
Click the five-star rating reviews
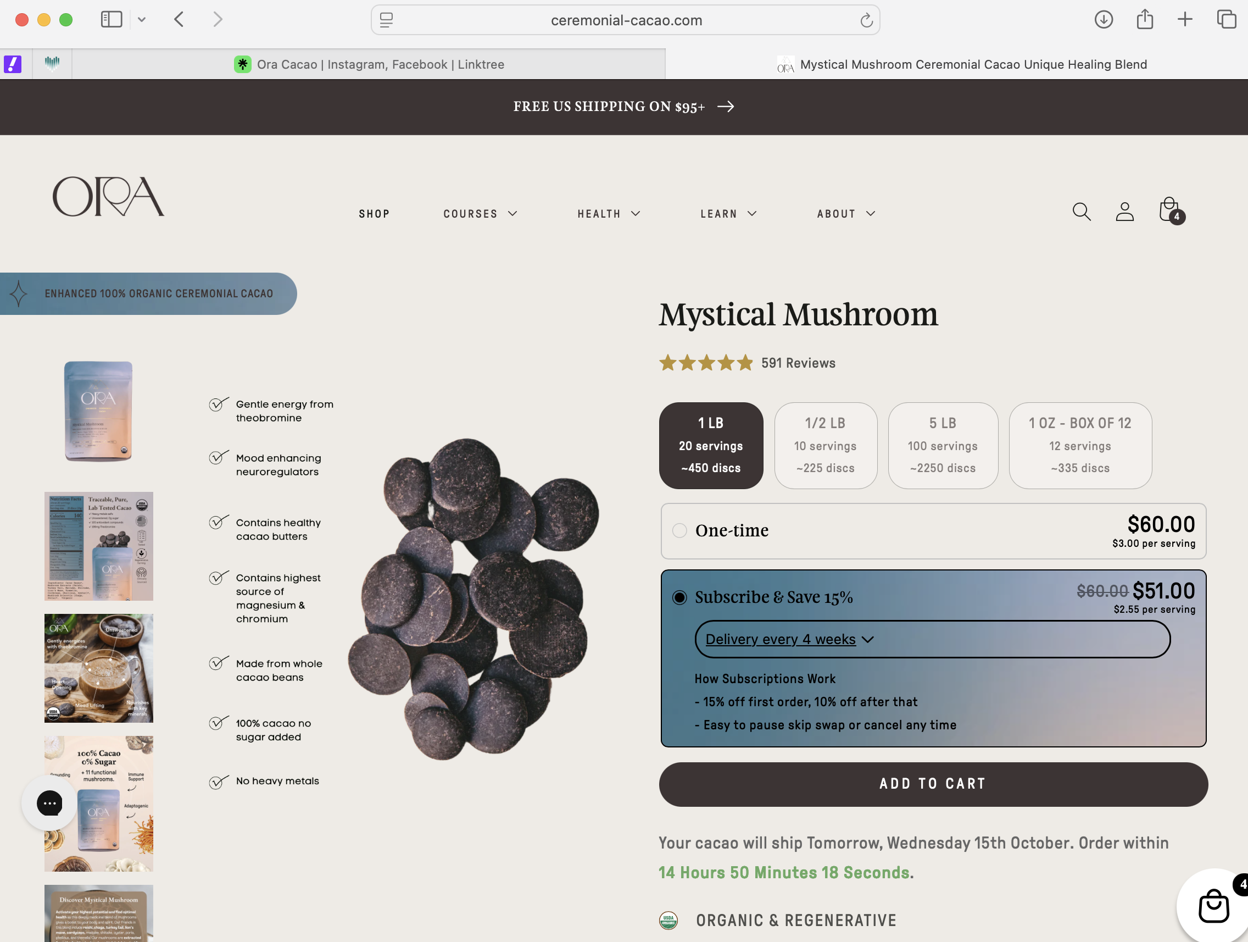(x=747, y=362)
